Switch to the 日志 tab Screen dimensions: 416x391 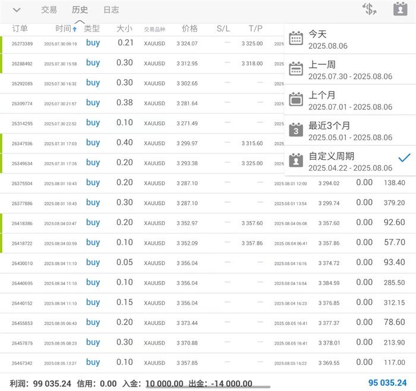tap(111, 10)
